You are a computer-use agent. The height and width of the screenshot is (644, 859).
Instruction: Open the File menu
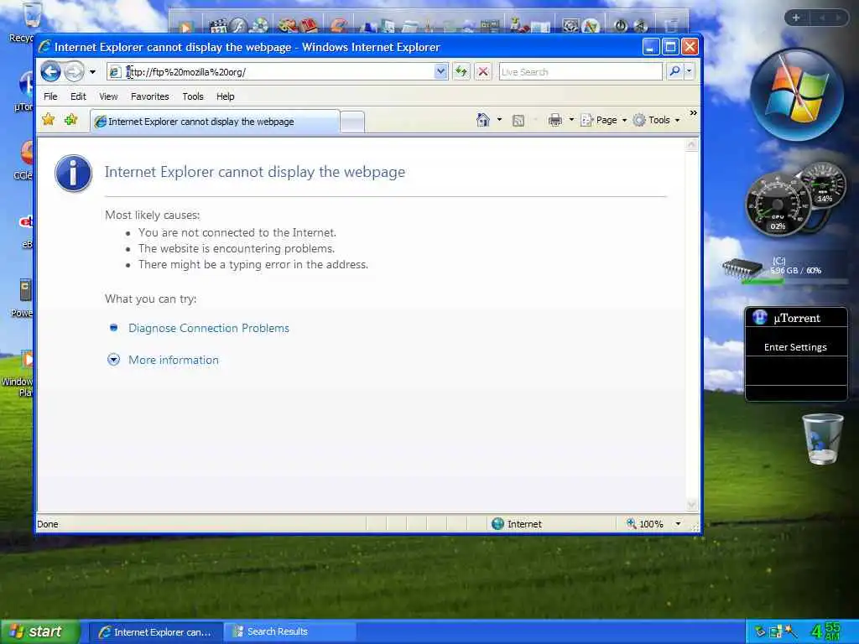point(50,96)
